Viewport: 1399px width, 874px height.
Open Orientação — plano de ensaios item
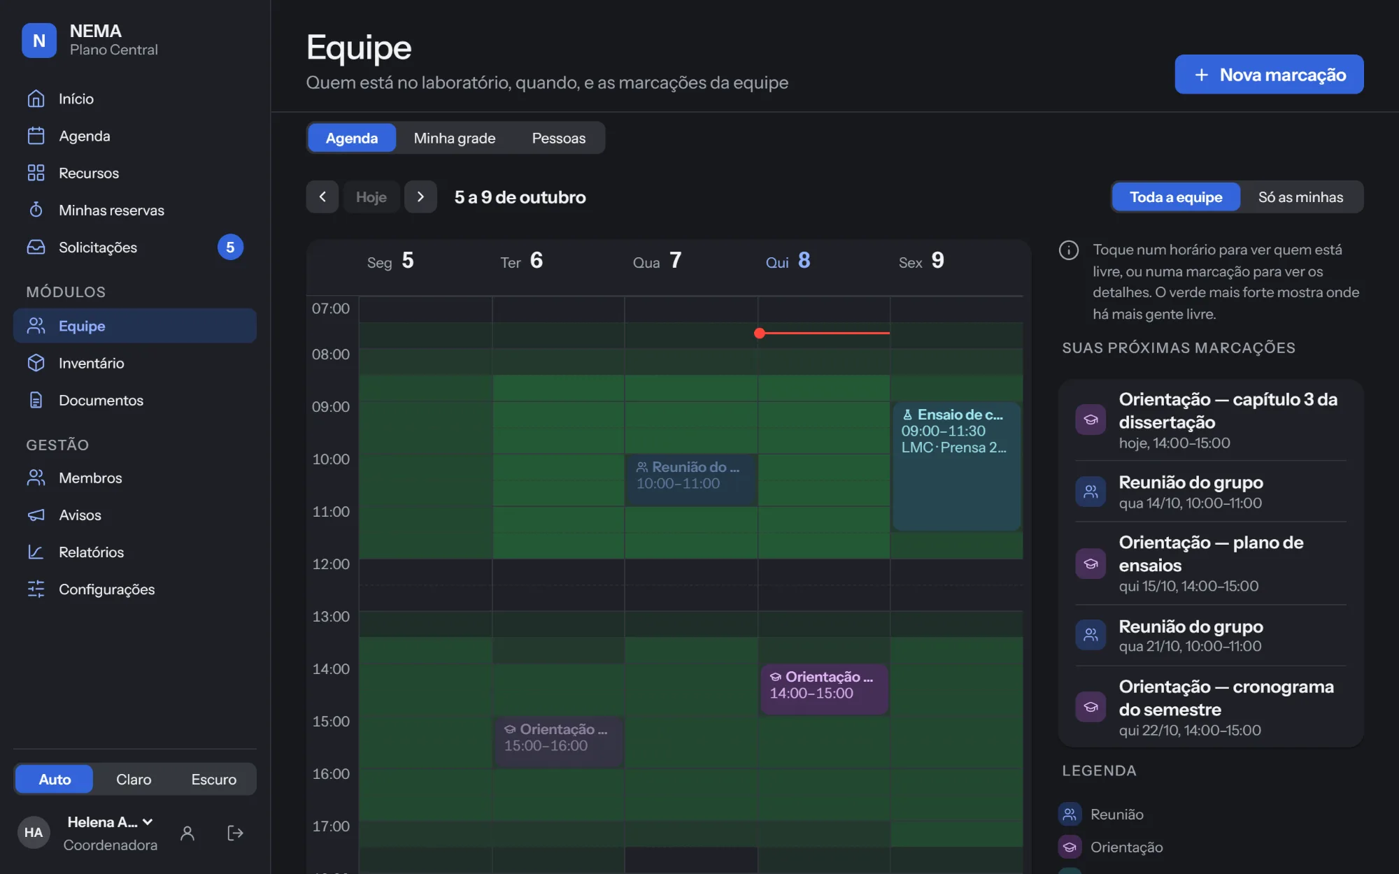click(1210, 564)
